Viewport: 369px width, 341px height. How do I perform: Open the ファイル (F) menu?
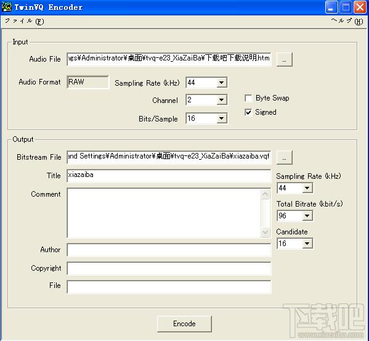(x=24, y=22)
